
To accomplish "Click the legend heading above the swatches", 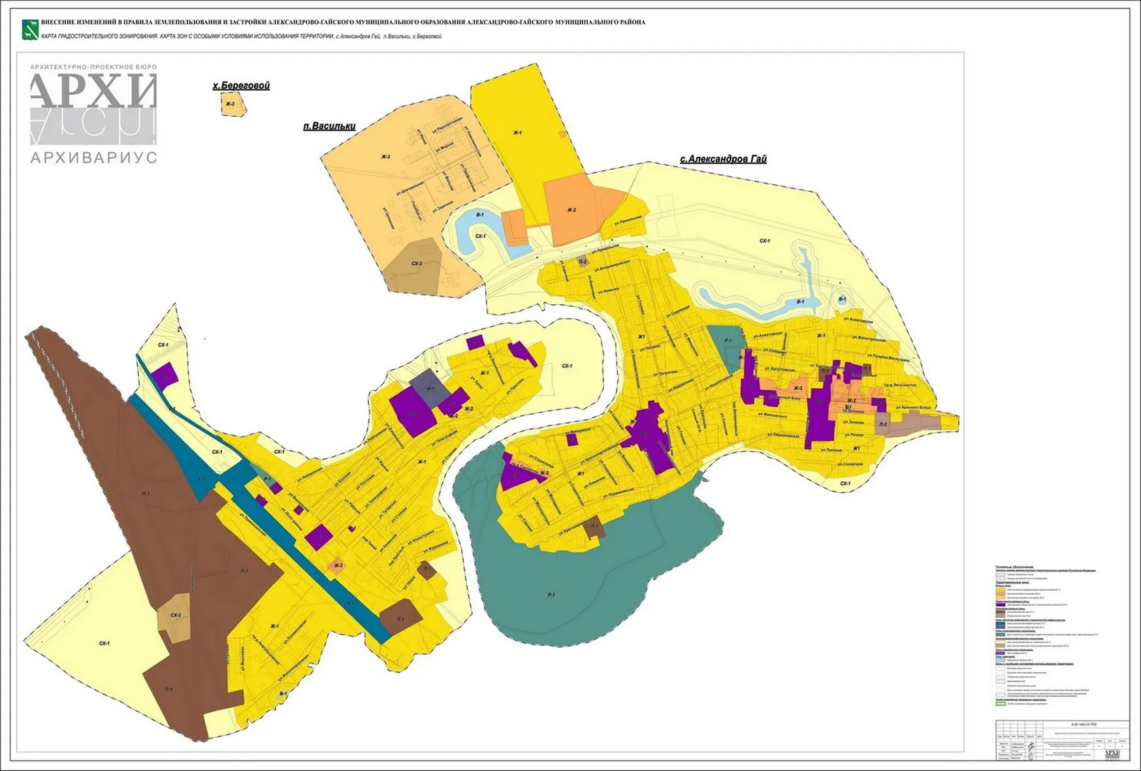I will click(1014, 567).
